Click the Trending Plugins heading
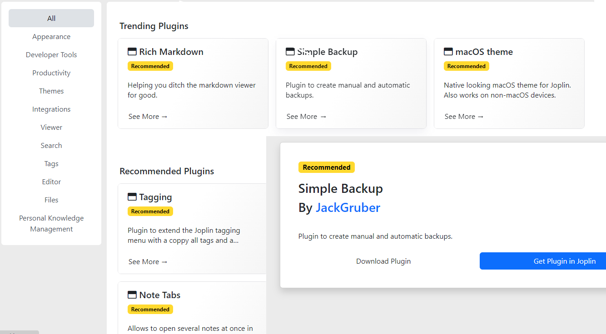Viewport: 606px width, 334px height. point(154,26)
